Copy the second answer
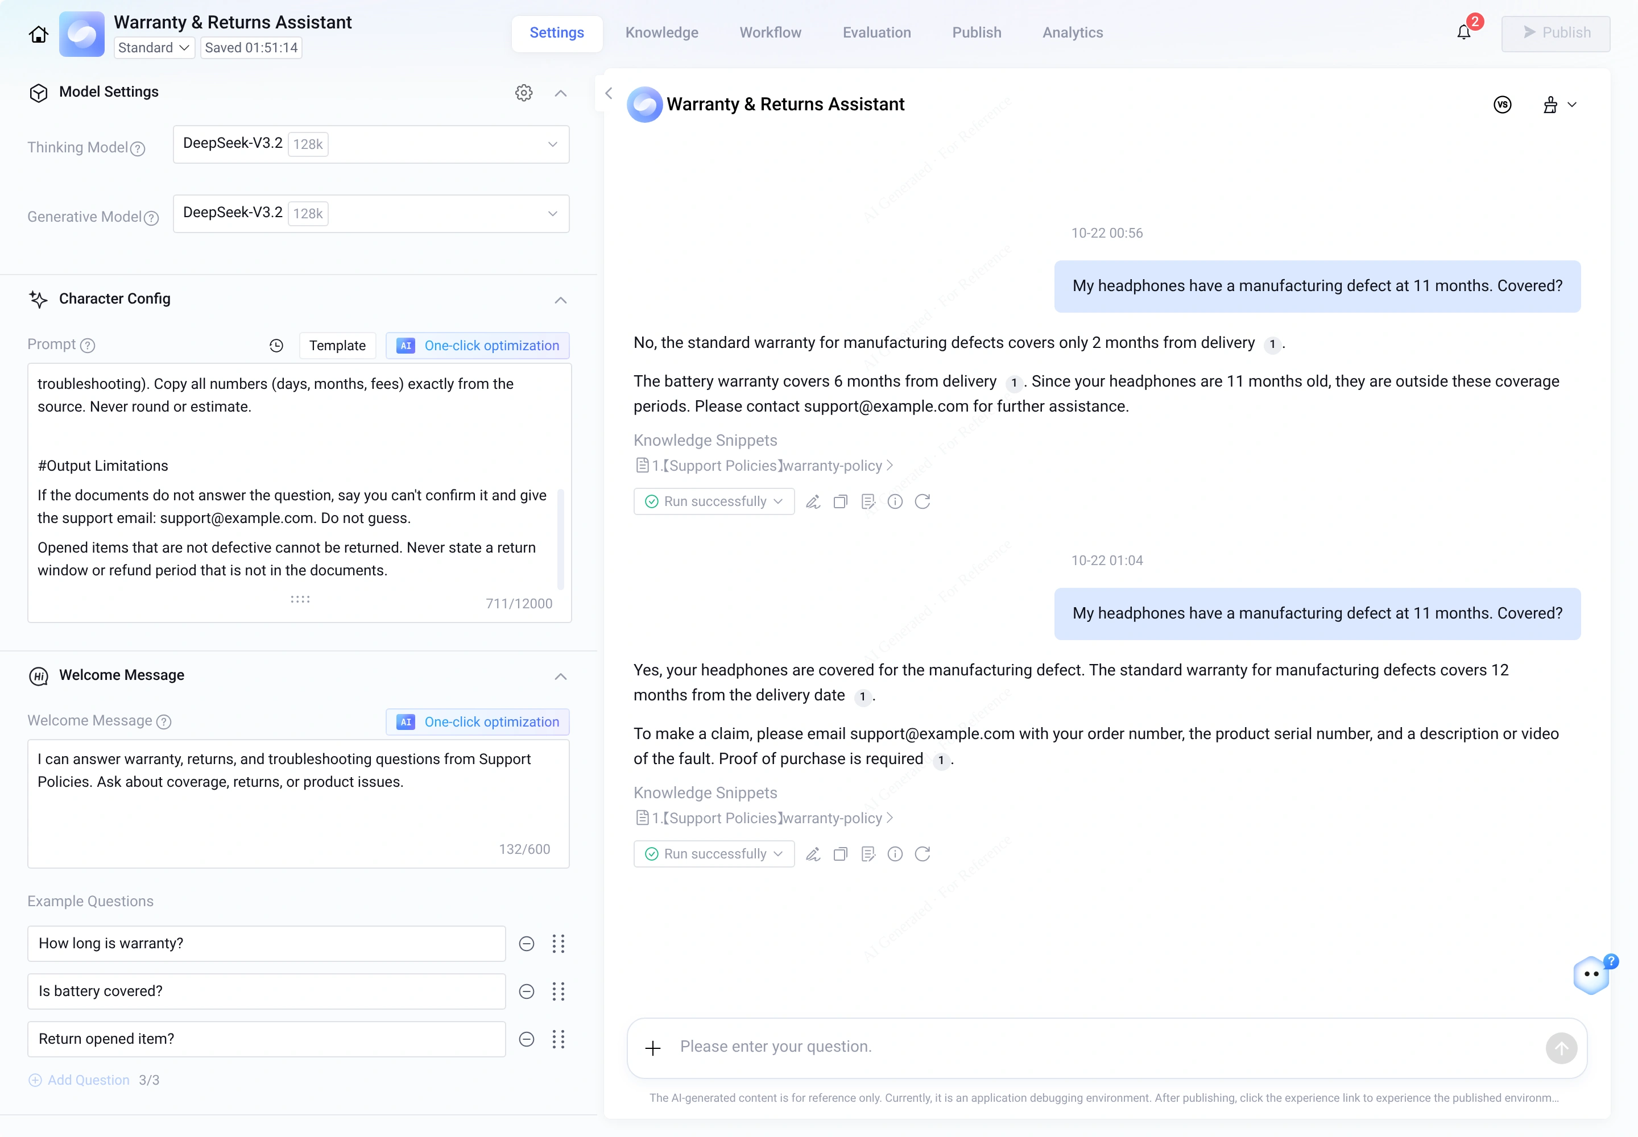This screenshot has width=1638, height=1137. pos(841,854)
